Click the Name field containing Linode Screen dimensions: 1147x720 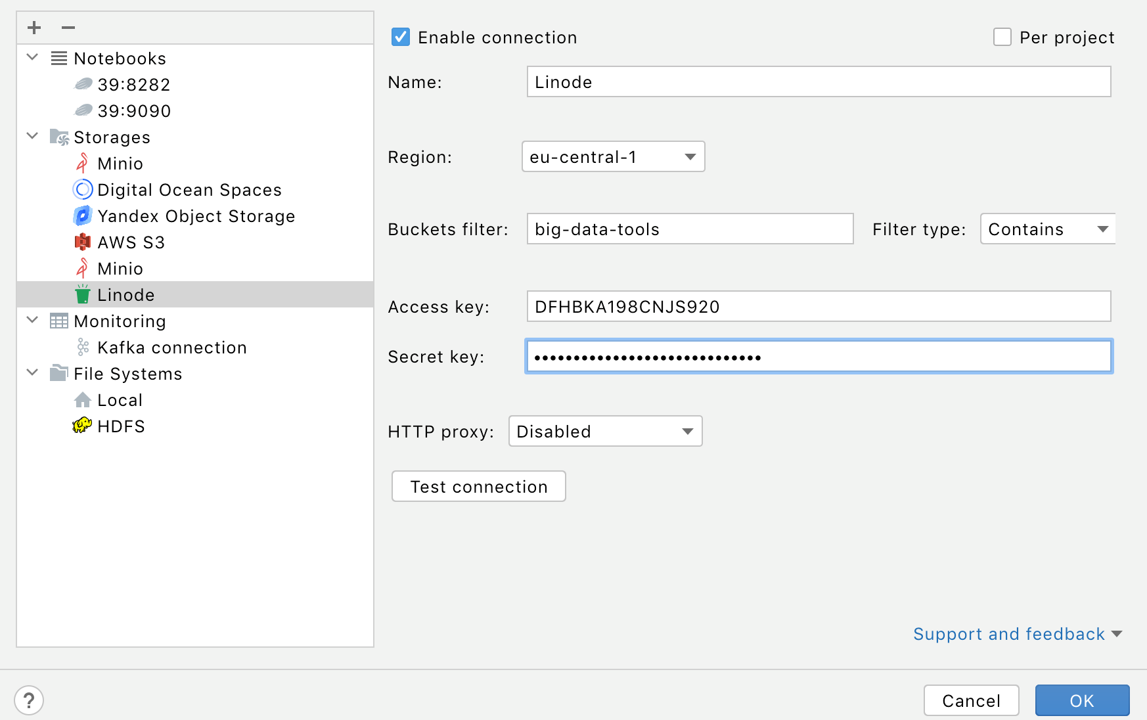[819, 81]
